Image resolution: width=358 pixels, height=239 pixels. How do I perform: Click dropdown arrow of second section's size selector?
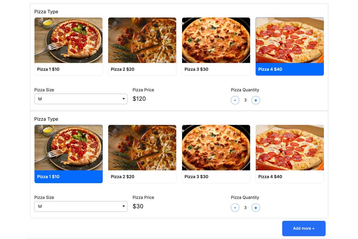124,206
